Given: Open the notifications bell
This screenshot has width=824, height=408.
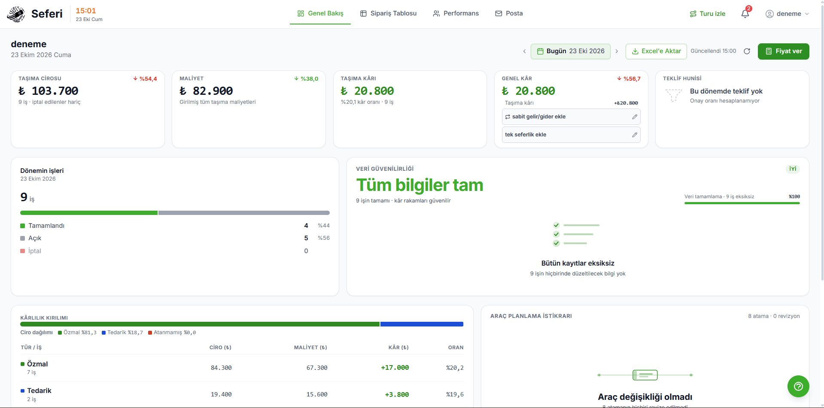Looking at the screenshot, I should (x=745, y=14).
